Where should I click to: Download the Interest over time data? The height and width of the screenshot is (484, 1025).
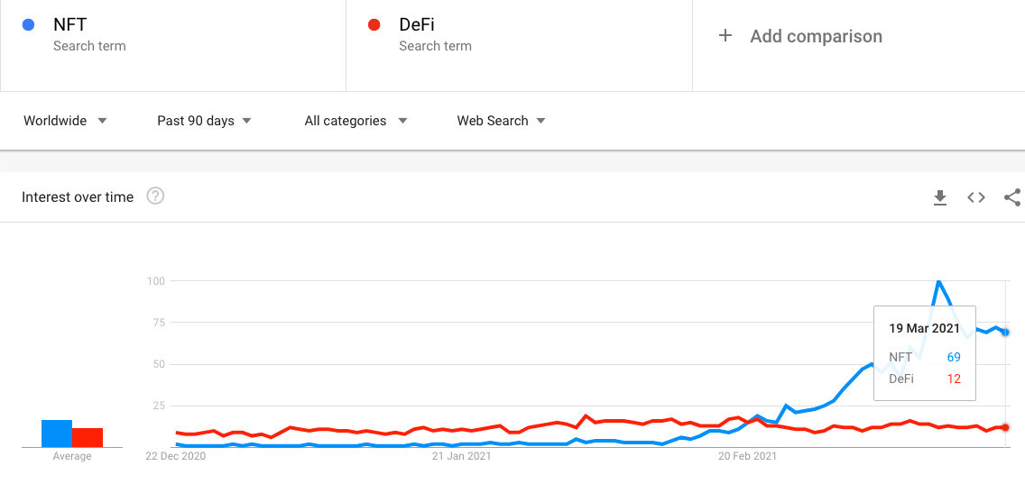pos(940,197)
